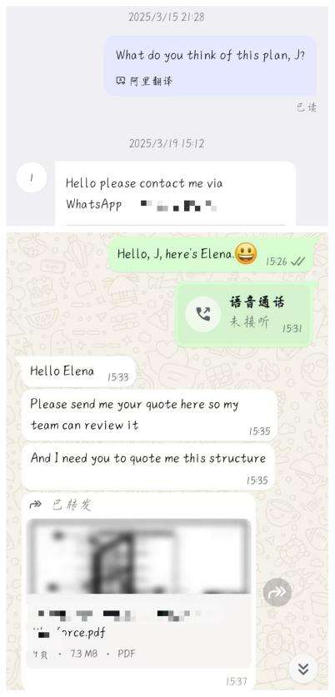Open the blurred PDF preview thumbnail
The image size is (335, 697).
pyautogui.click(x=138, y=556)
